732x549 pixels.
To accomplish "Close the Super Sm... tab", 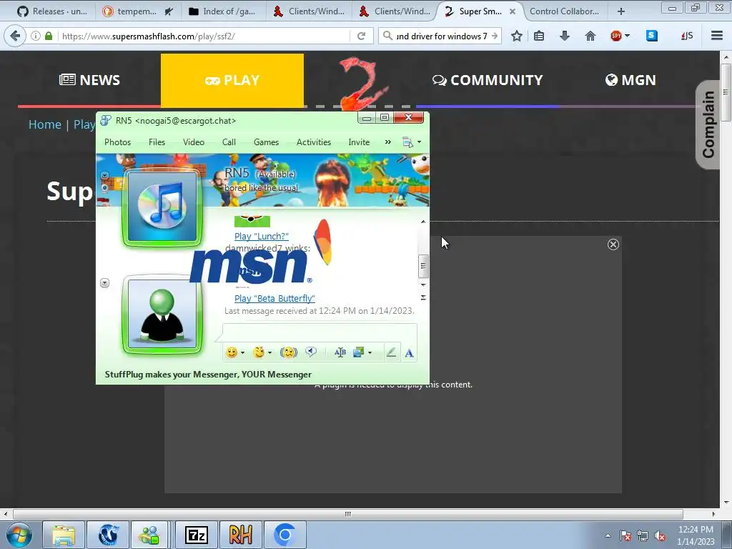I will pyautogui.click(x=512, y=11).
